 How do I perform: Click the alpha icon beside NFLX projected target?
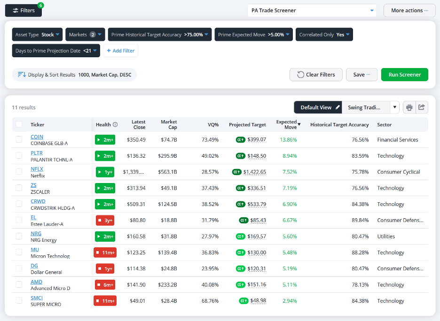pos(236,172)
